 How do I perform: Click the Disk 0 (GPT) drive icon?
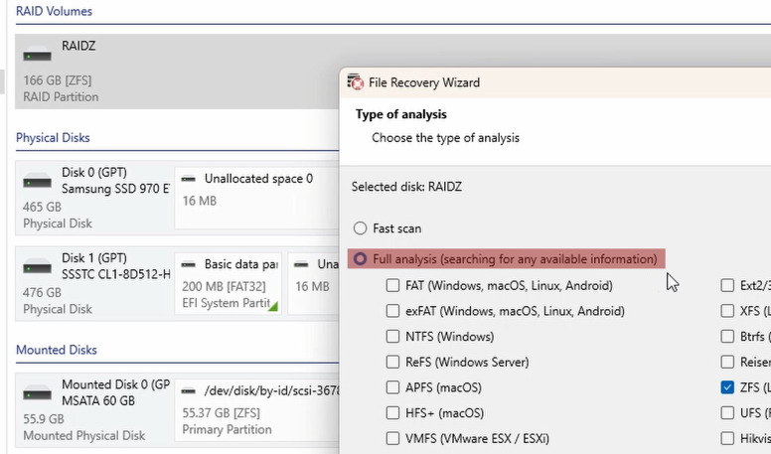(37, 181)
